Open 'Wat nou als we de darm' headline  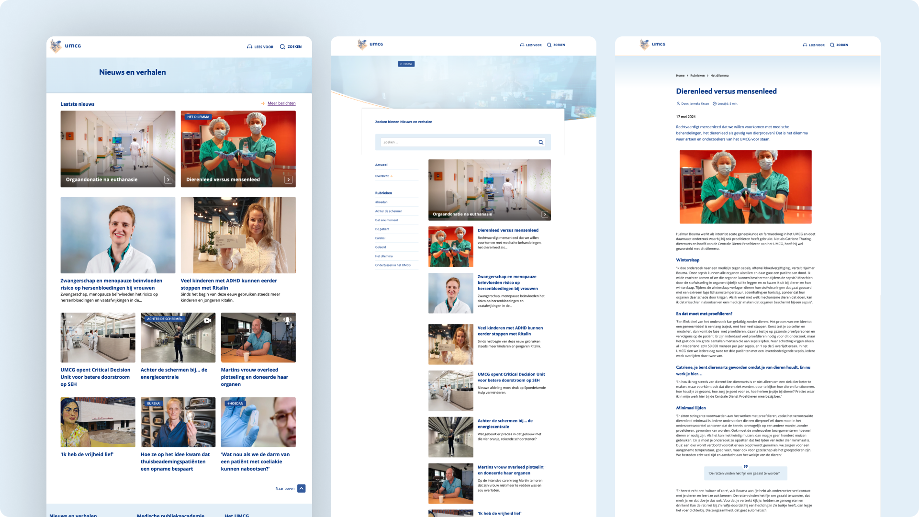pyautogui.click(x=255, y=462)
